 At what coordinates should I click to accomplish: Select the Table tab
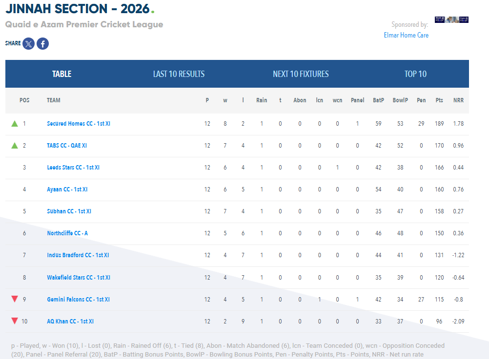tap(62, 74)
